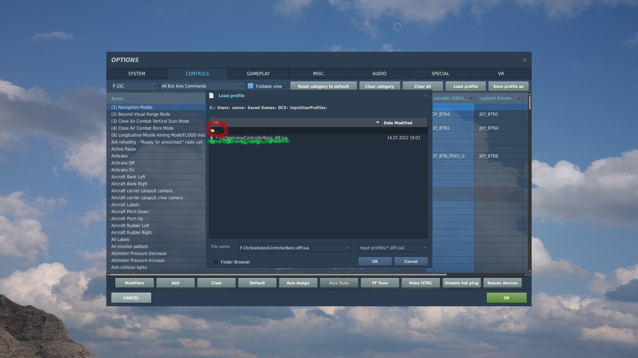The image size is (638, 358).
Task: Click the File name input field
Action: point(292,248)
